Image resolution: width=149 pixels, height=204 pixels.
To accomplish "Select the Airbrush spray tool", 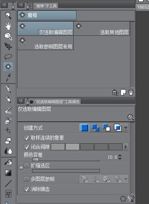I will pos(8,120).
